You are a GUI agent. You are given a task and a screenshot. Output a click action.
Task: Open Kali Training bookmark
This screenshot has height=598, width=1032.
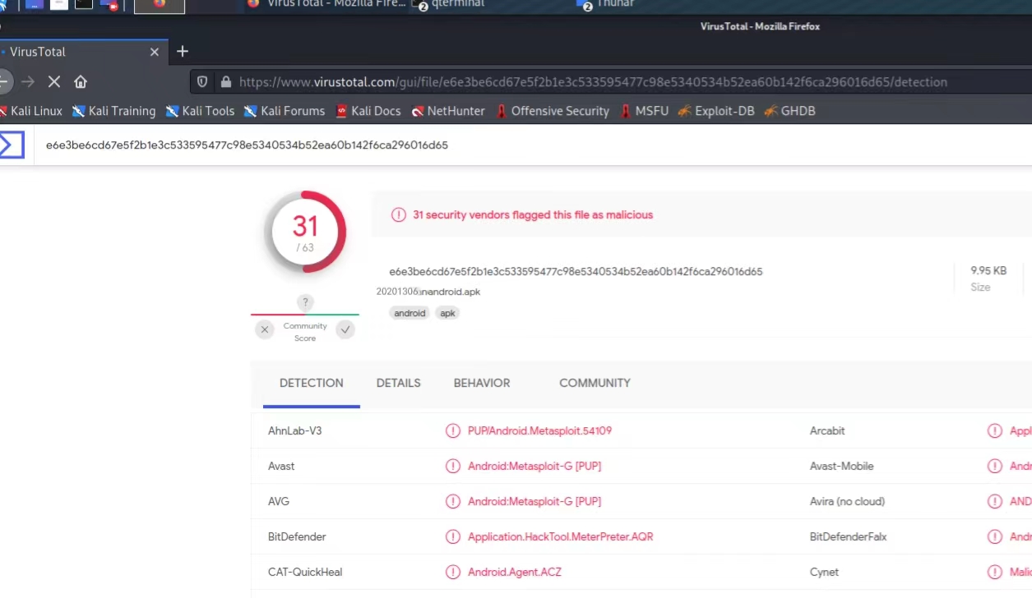coord(113,111)
